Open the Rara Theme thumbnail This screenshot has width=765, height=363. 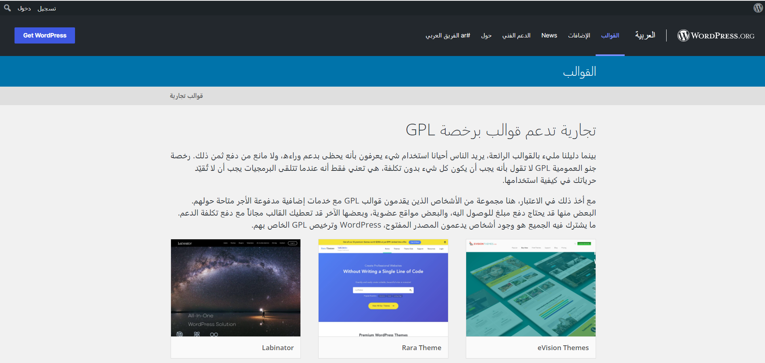[383, 288]
